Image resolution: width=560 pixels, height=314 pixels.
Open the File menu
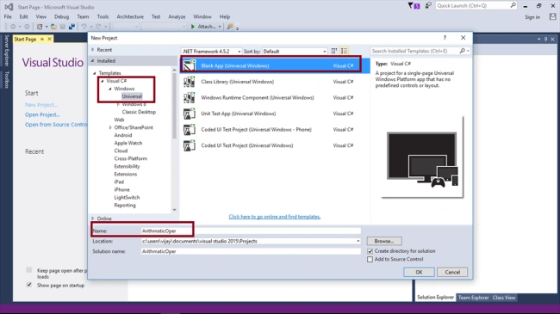8,16
